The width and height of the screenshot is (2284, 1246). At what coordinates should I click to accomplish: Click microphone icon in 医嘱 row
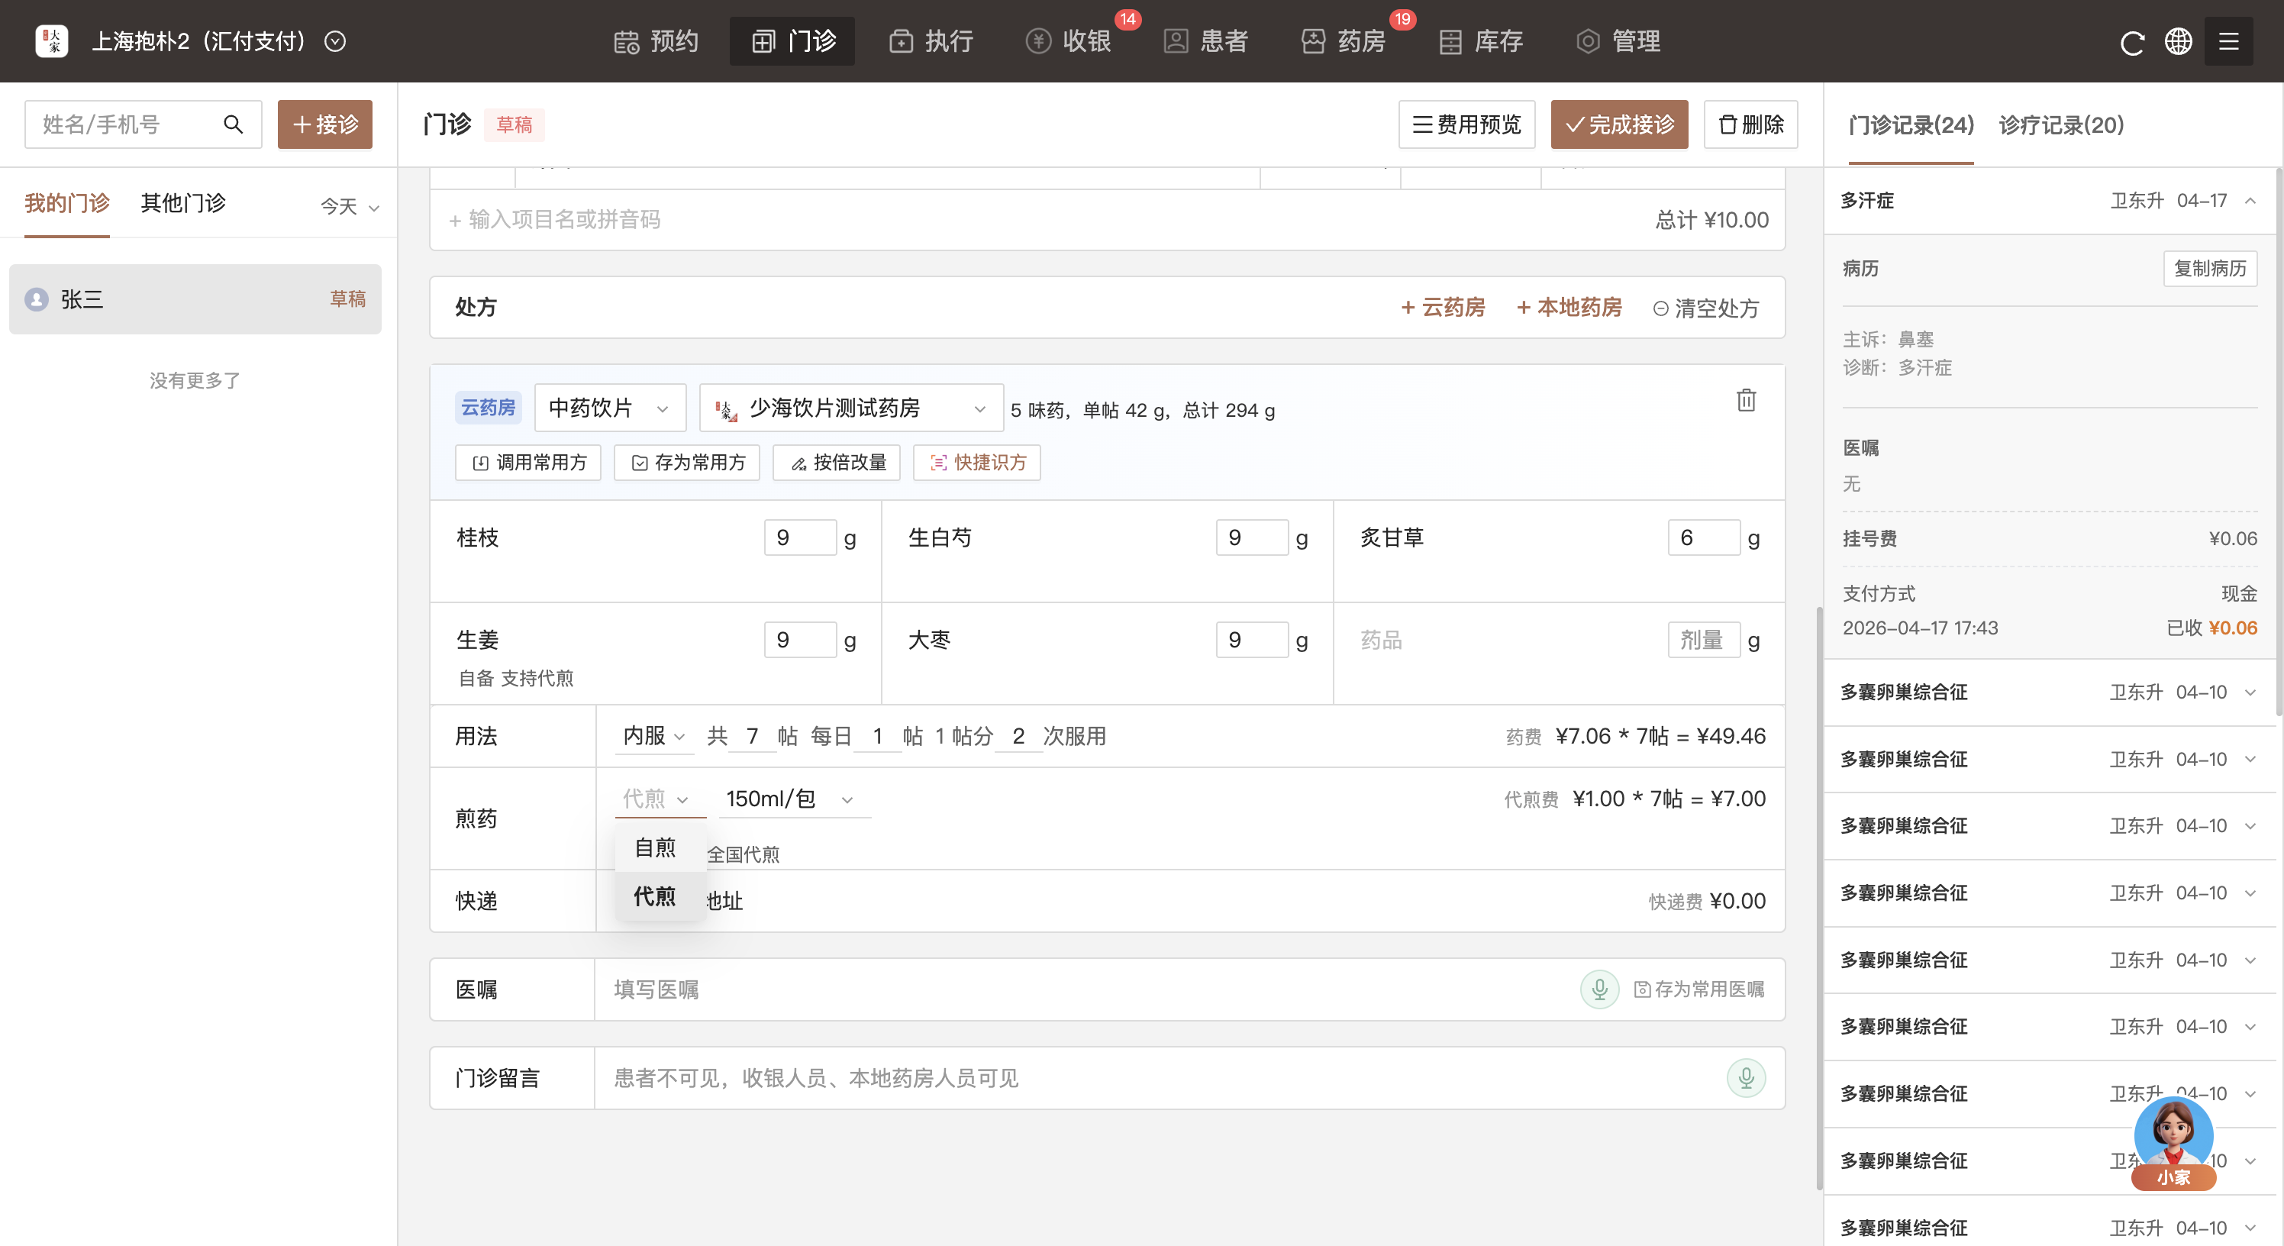coord(1599,989)
